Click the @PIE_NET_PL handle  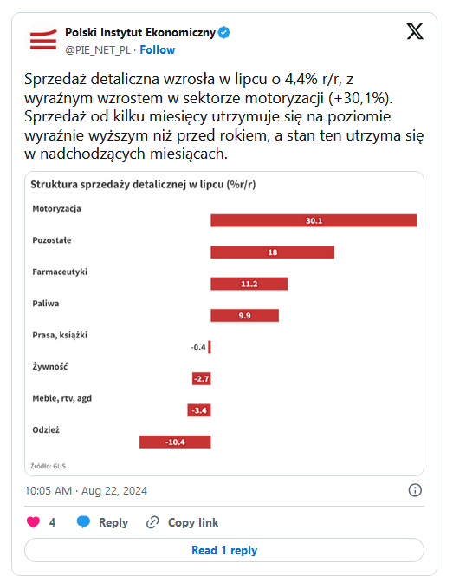98,50
